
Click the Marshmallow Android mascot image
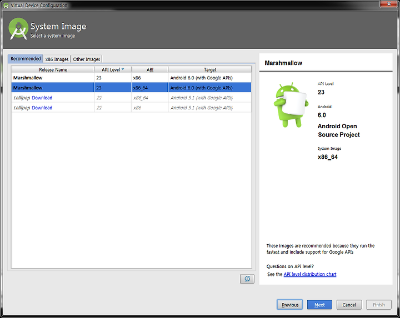(291, 105)
